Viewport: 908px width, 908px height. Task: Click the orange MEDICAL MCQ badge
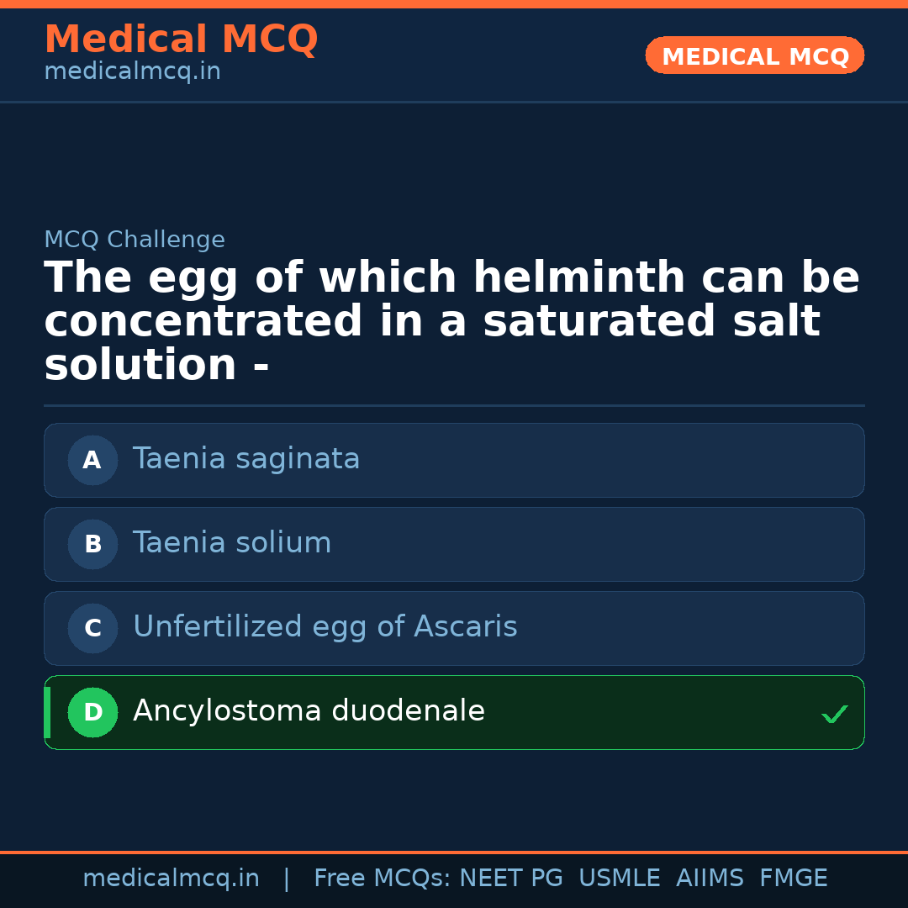tap(754, 55)
